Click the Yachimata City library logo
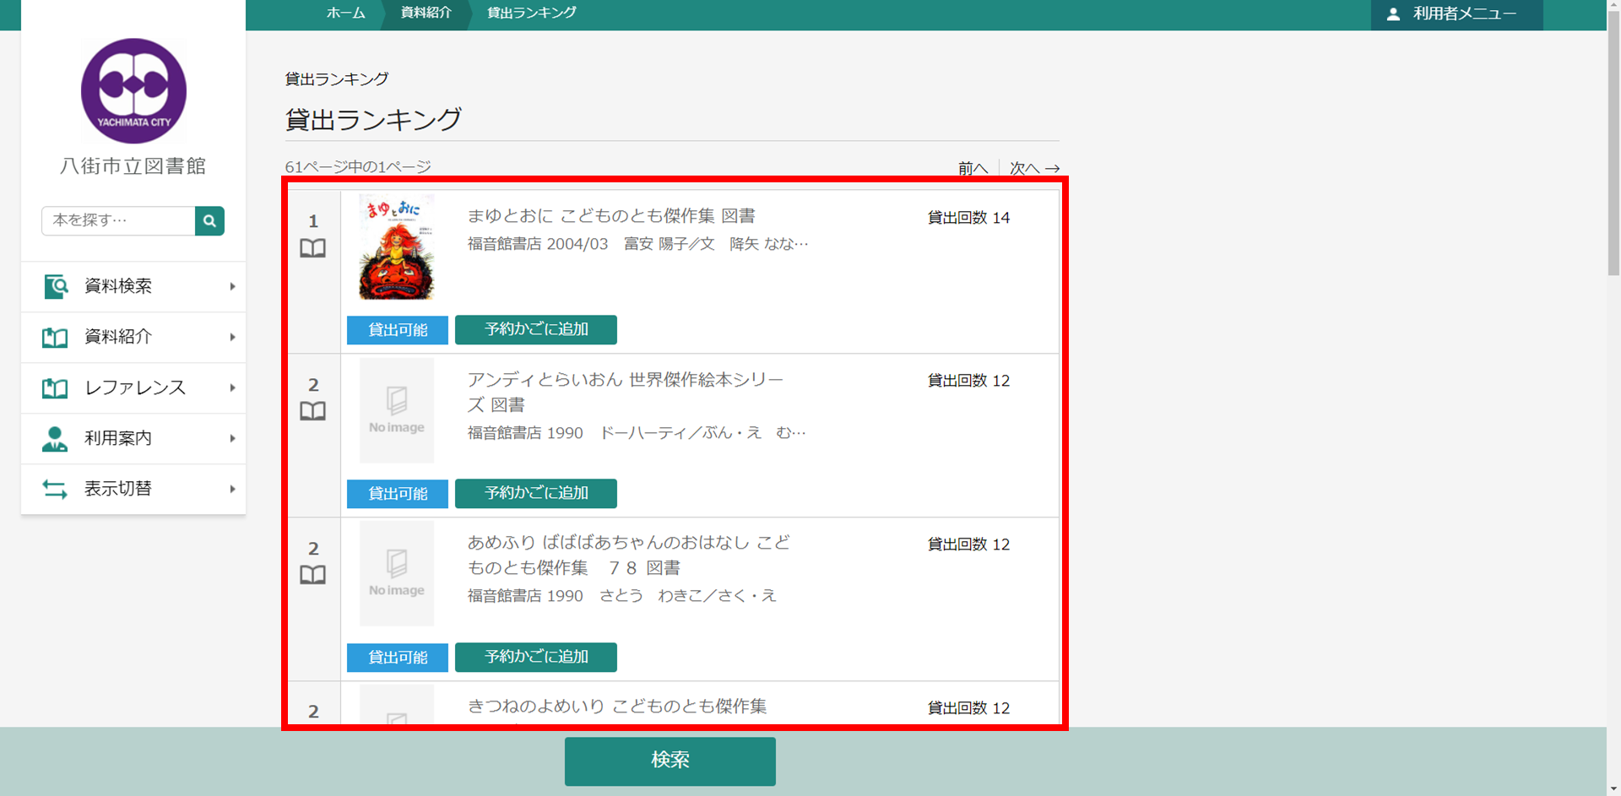 (x=133, y=91)
